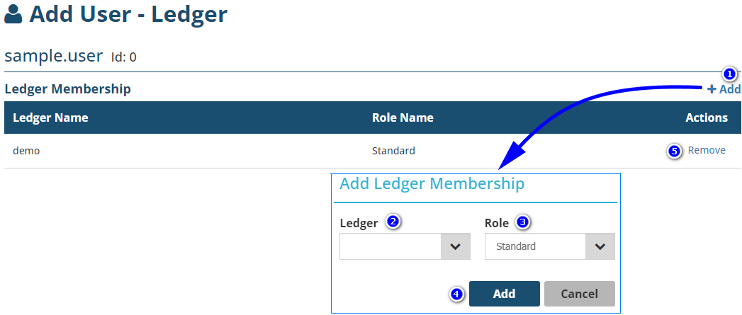Click the Actions column header
Image resolution: width=742 pixels, height=315 pixels.
click(x=707, y=118)
